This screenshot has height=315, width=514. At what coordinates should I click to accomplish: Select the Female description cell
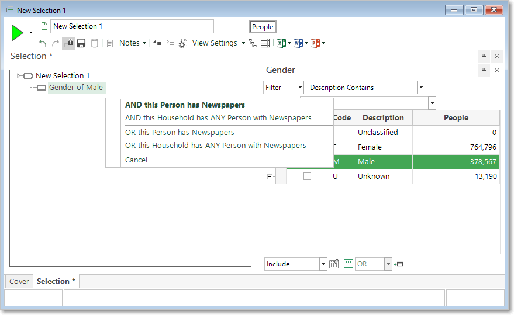pos(383,147)
